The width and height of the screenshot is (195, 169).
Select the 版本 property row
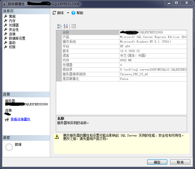tap(122, 51)
